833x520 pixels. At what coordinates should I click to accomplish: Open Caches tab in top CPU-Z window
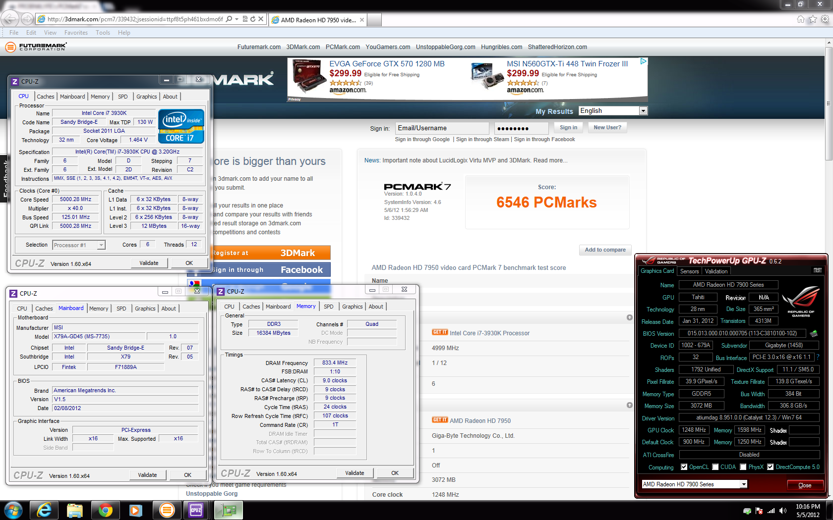46,97
